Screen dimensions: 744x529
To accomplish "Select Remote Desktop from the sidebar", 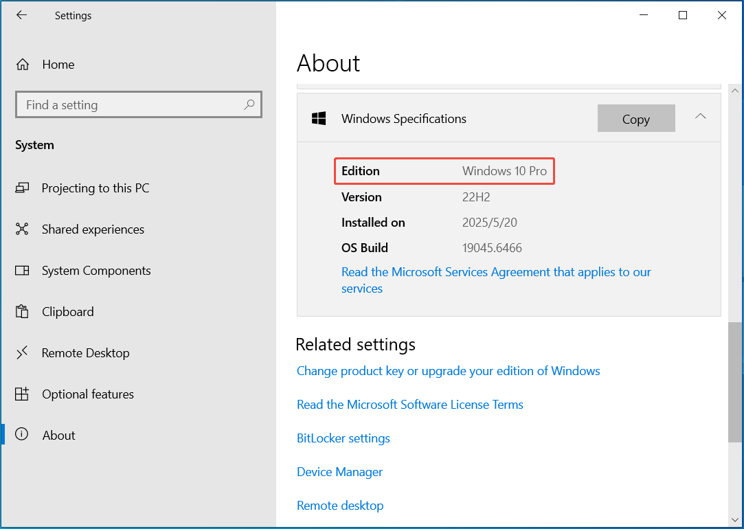I will pos(86,352).
